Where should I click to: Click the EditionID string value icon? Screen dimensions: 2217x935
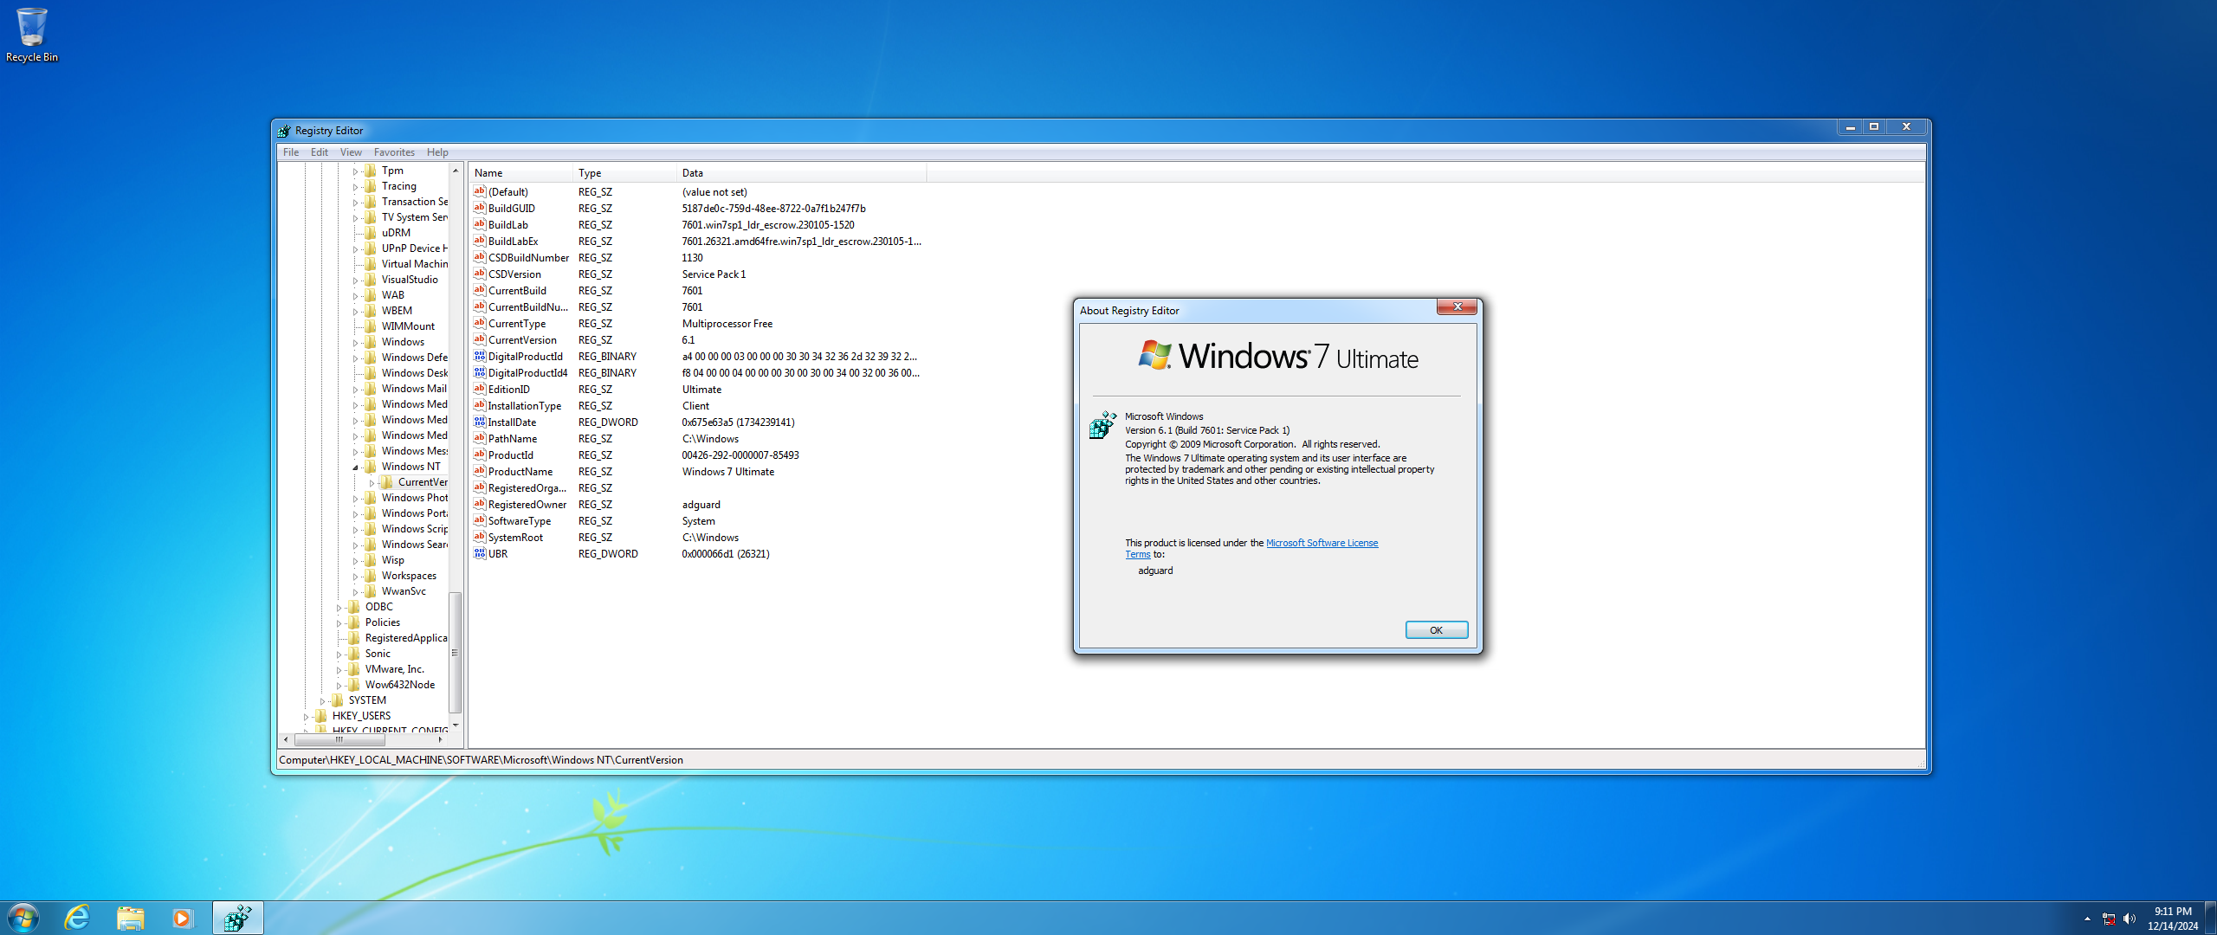[x=479, y=389]
